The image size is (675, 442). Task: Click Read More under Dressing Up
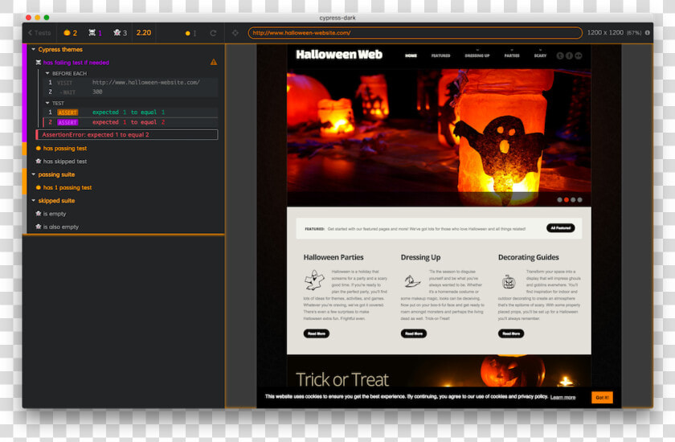414,334
